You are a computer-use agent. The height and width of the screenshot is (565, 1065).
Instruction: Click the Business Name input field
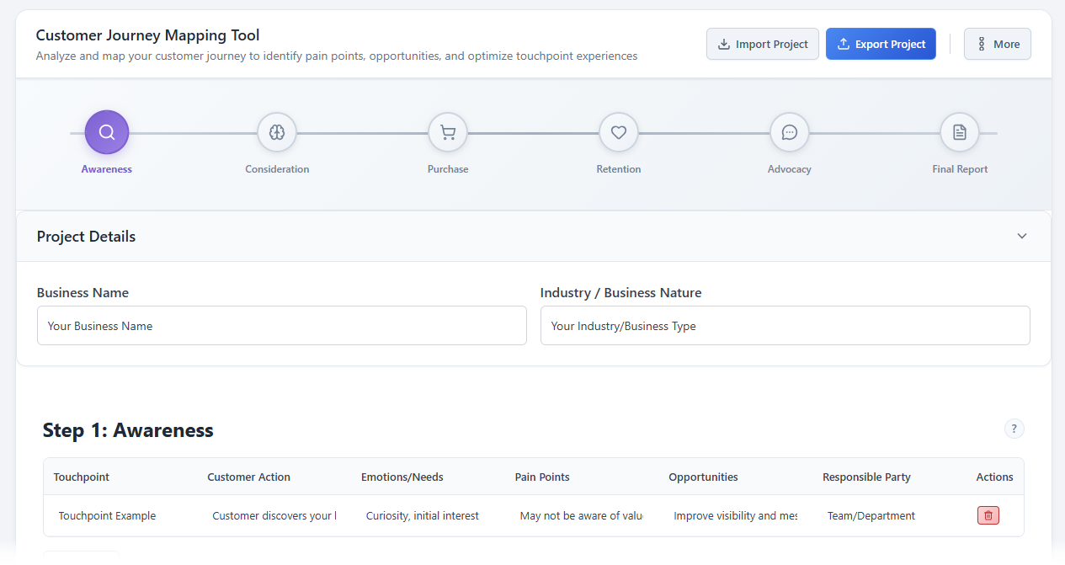[x=281, y=325]
